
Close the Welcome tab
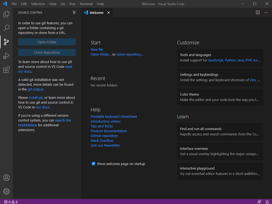point(109,13)
